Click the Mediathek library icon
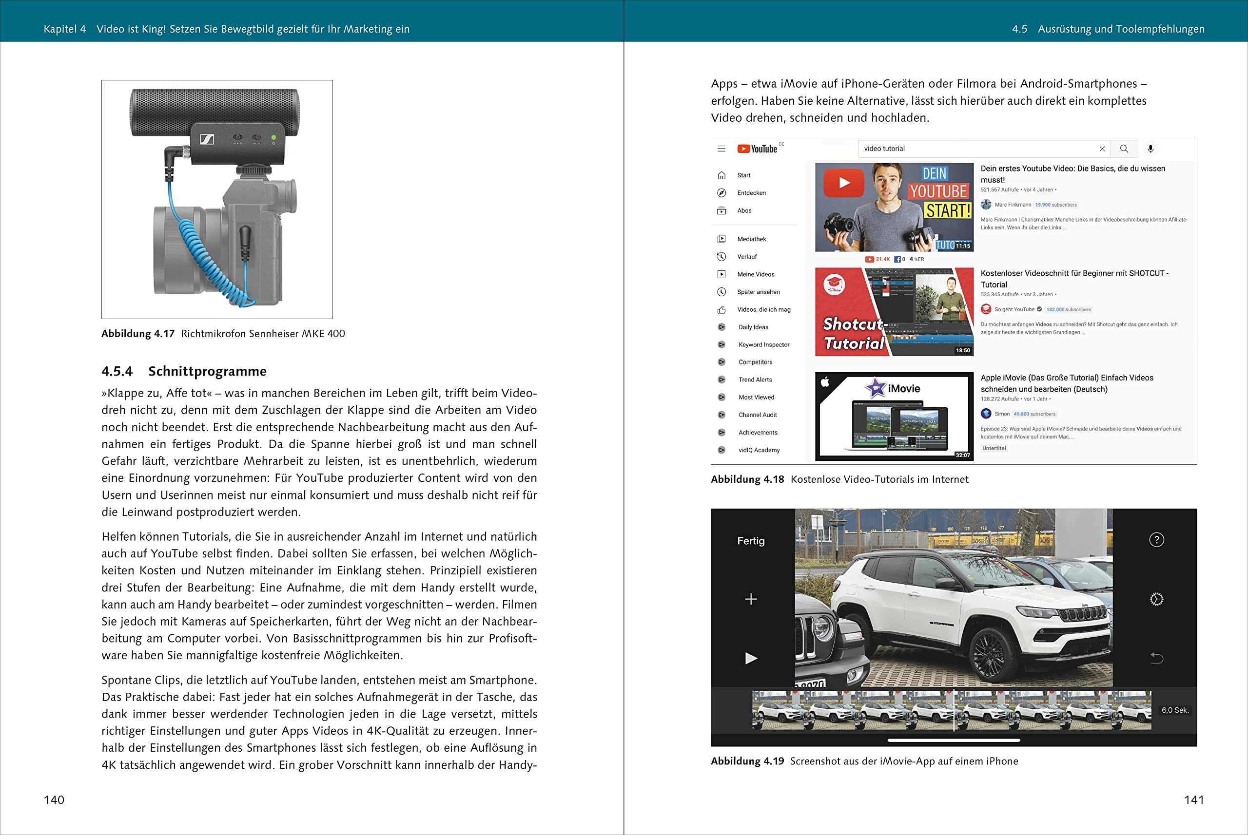1248x835 pixels. [x=721, y=239]
